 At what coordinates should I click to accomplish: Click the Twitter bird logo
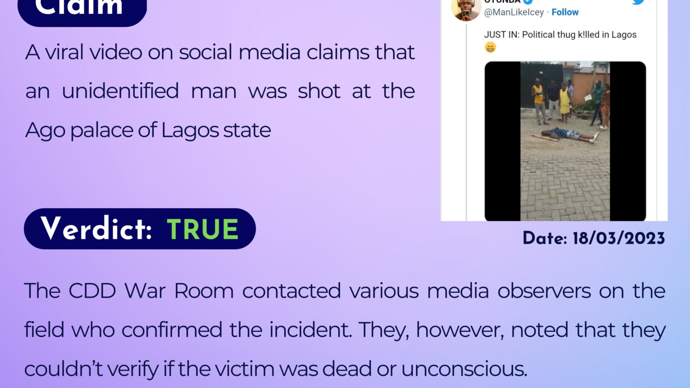(x=638, y=2)
